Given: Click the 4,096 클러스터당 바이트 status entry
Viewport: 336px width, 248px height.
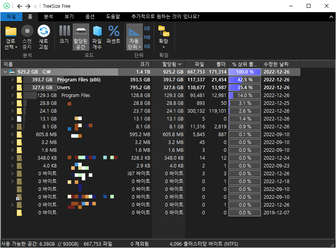Looking at the screenshot, I should click(204, 244).
